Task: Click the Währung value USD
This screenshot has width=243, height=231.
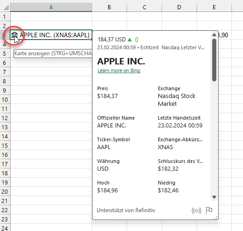Action: tap(103, 169)
